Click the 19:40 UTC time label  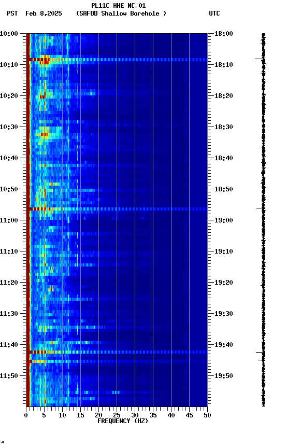[224, 345]
